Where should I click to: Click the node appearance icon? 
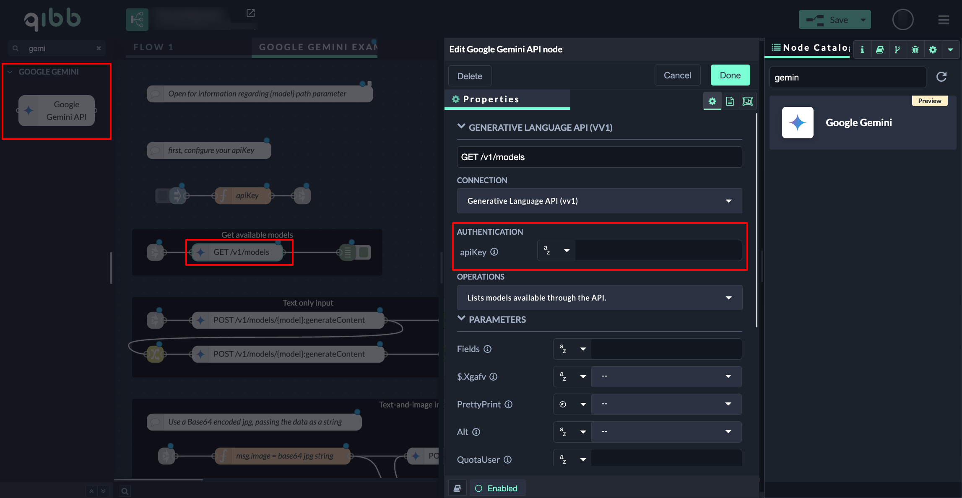pos(747,101)
